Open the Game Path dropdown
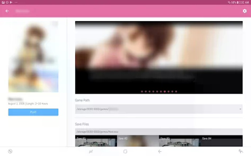This screenshot has width=251, height=156. tap(159, 109)
